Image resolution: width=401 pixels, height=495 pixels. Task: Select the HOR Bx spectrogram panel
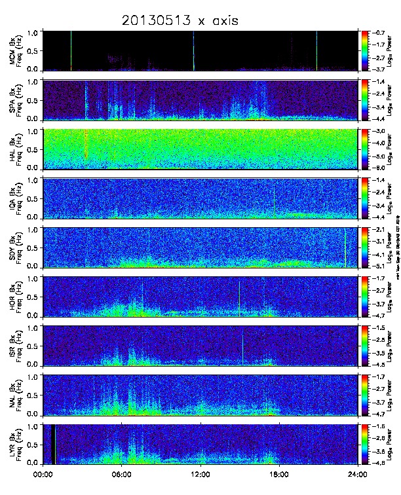coord(200,297)
